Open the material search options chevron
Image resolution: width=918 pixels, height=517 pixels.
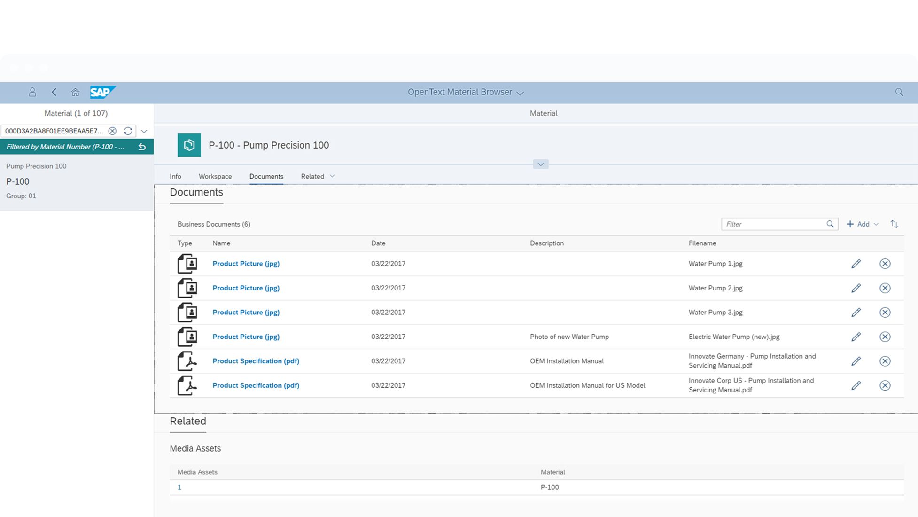point(144,131)
